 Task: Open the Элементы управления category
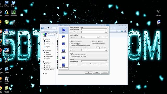point(64,51)
